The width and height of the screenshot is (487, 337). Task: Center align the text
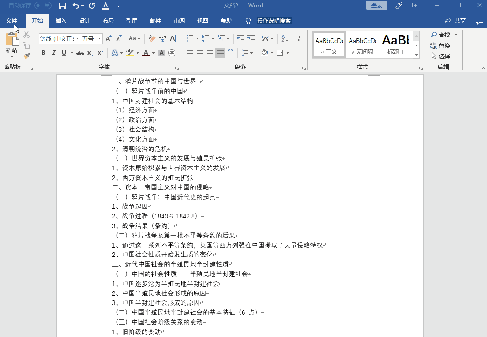tap(200, 53)
